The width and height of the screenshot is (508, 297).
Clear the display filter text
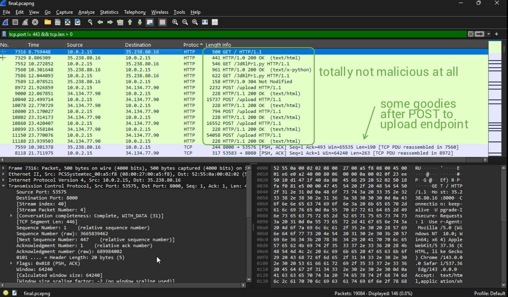pos(471,34)
